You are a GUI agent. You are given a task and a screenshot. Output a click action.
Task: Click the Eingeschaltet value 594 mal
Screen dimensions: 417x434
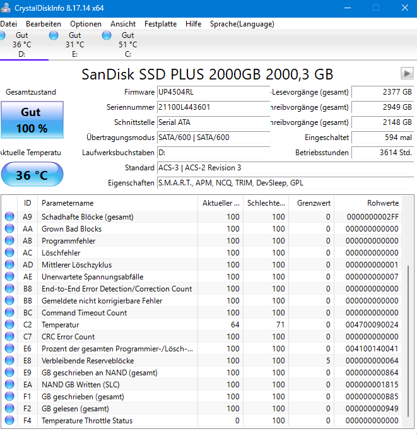click(383, 138)
